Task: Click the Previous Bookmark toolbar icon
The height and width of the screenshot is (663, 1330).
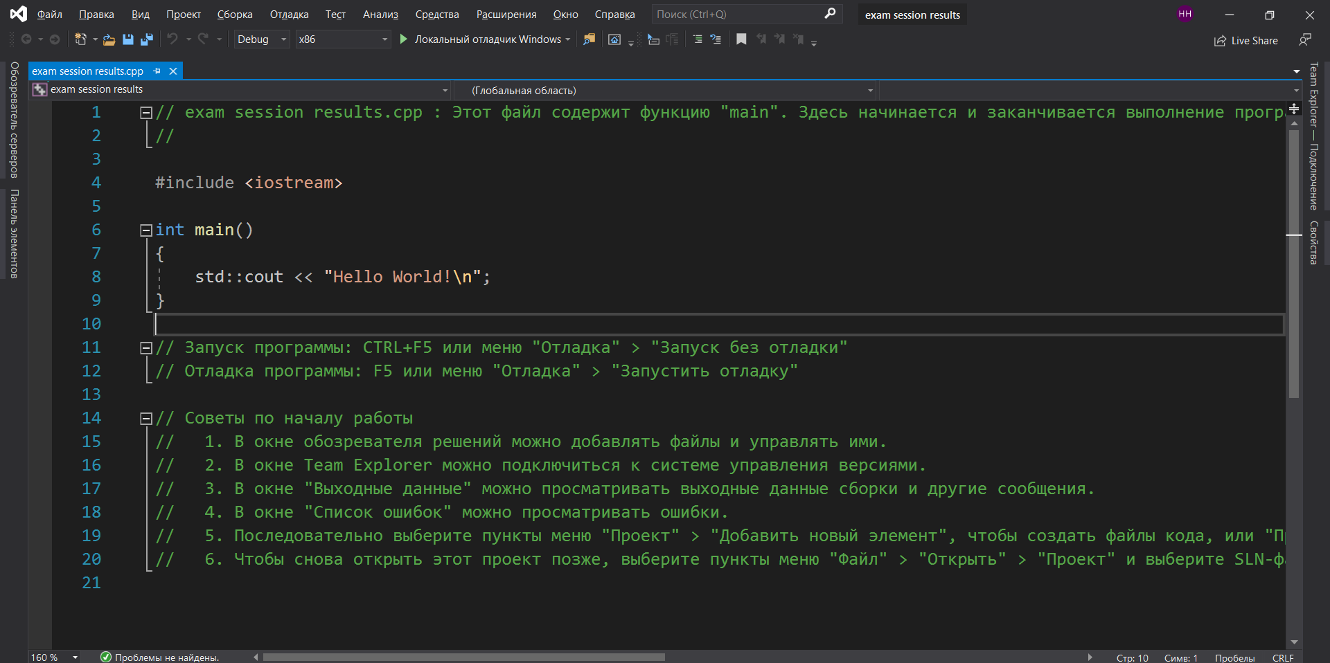Action: point(761,39)
